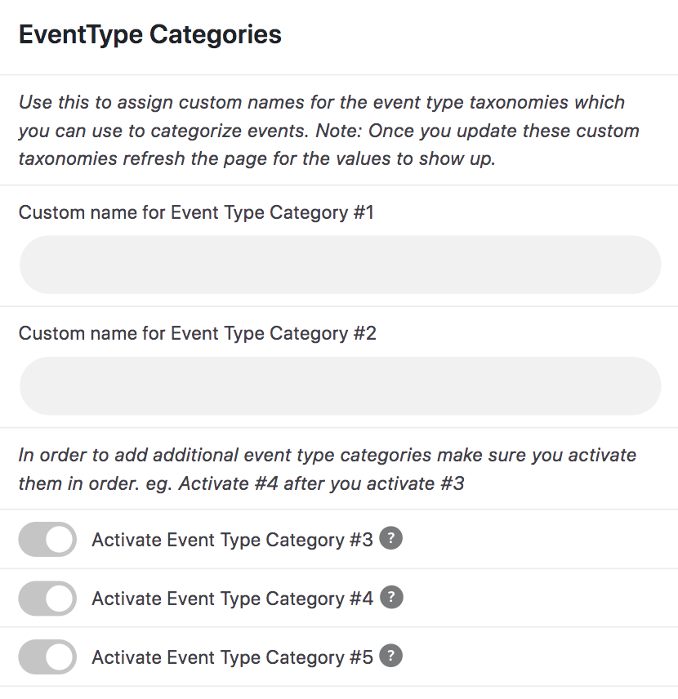Click the EventType Categories heading
Viewport: 678px width, 699px height.
[x=149, y=34]
